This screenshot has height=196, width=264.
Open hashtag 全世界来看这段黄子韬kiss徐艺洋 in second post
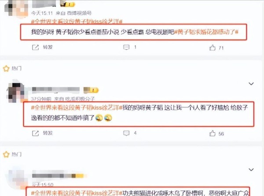[x=77, y=108]
